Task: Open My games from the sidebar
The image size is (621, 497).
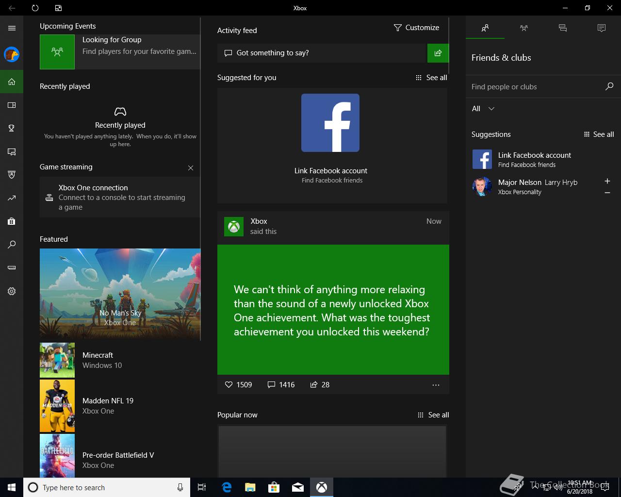Action: (12, 105)
